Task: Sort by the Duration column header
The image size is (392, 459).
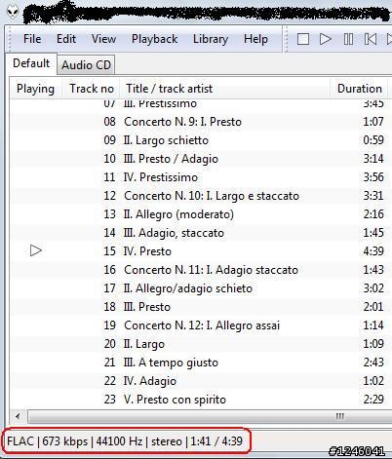Action: [x=359, y=89]
